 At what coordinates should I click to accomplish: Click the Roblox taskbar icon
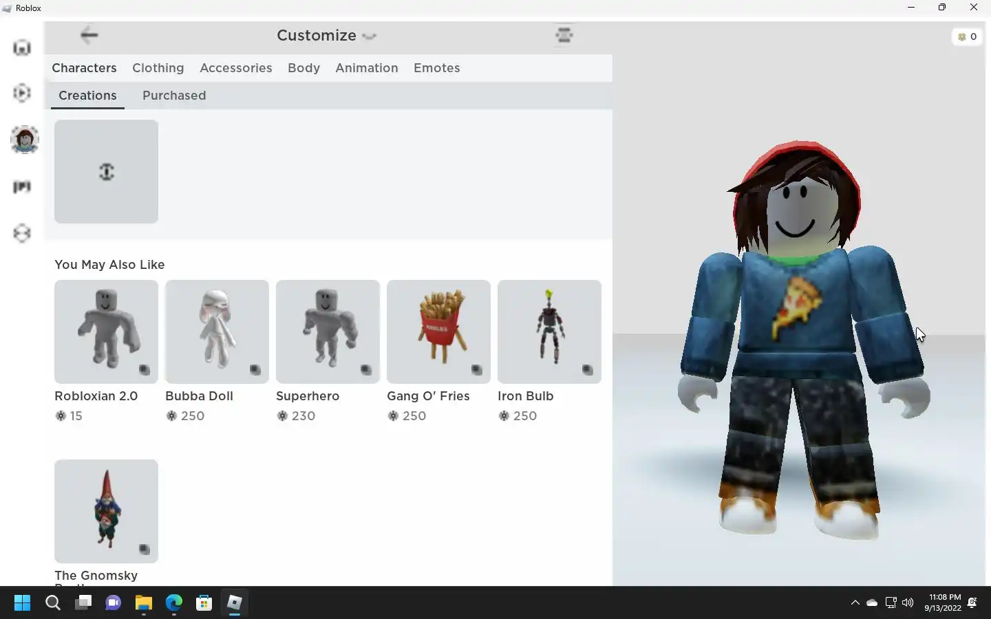[234, 603]
